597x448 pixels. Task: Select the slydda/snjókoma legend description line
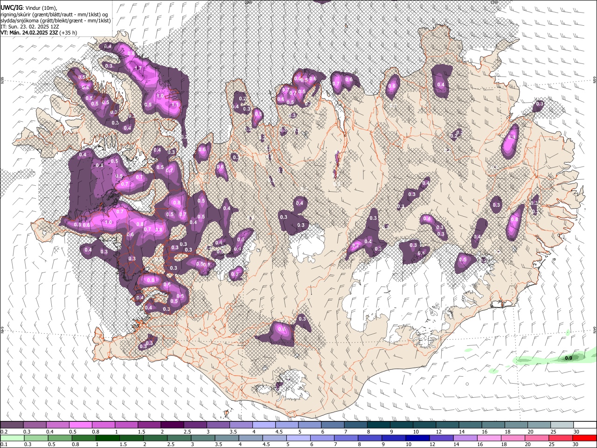[x=56, y=21]
